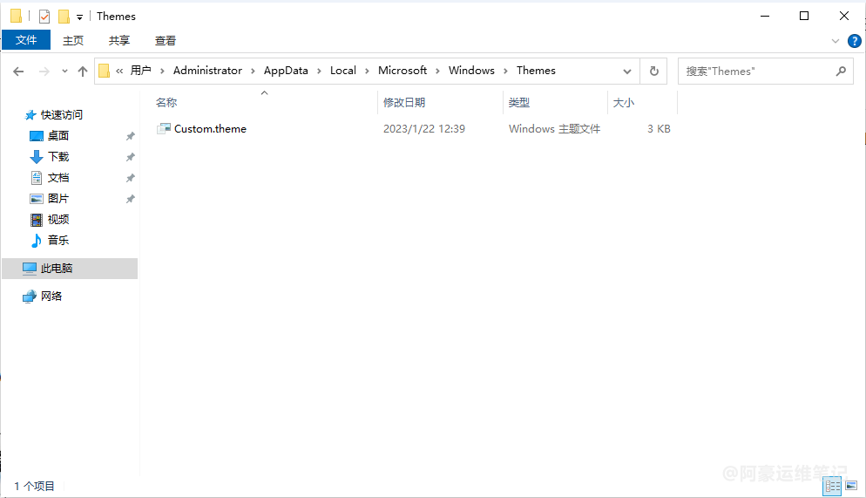Go up one folder level
The height and width of the screenshot is (498, 866).
[x=83, y=72]
